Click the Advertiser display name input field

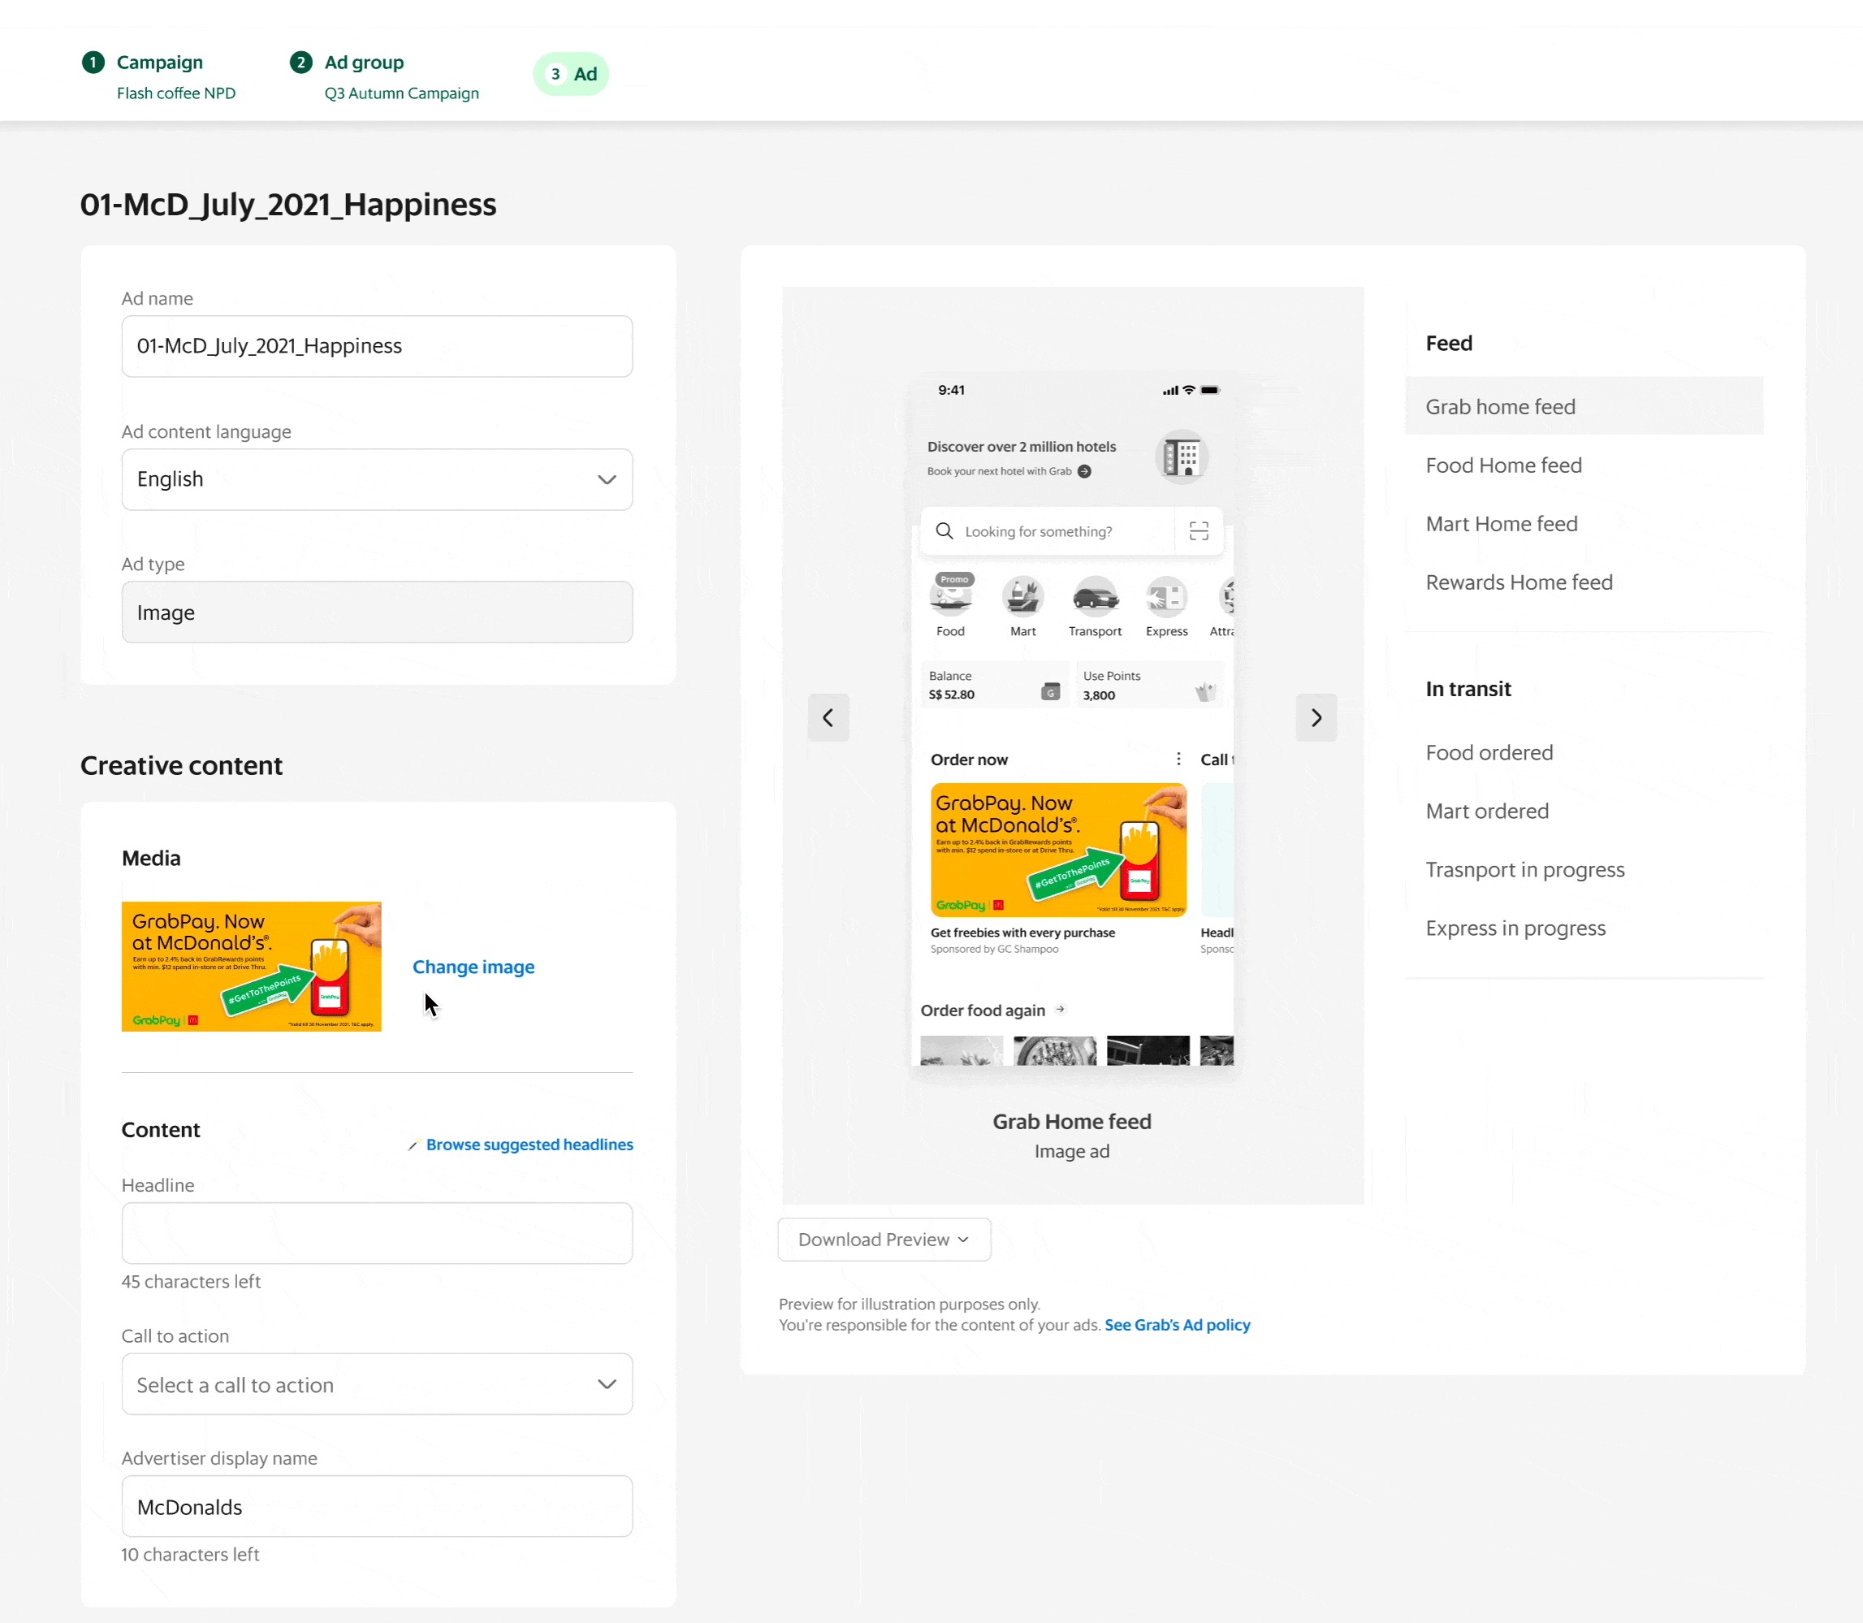click(x=377, y=1506)
